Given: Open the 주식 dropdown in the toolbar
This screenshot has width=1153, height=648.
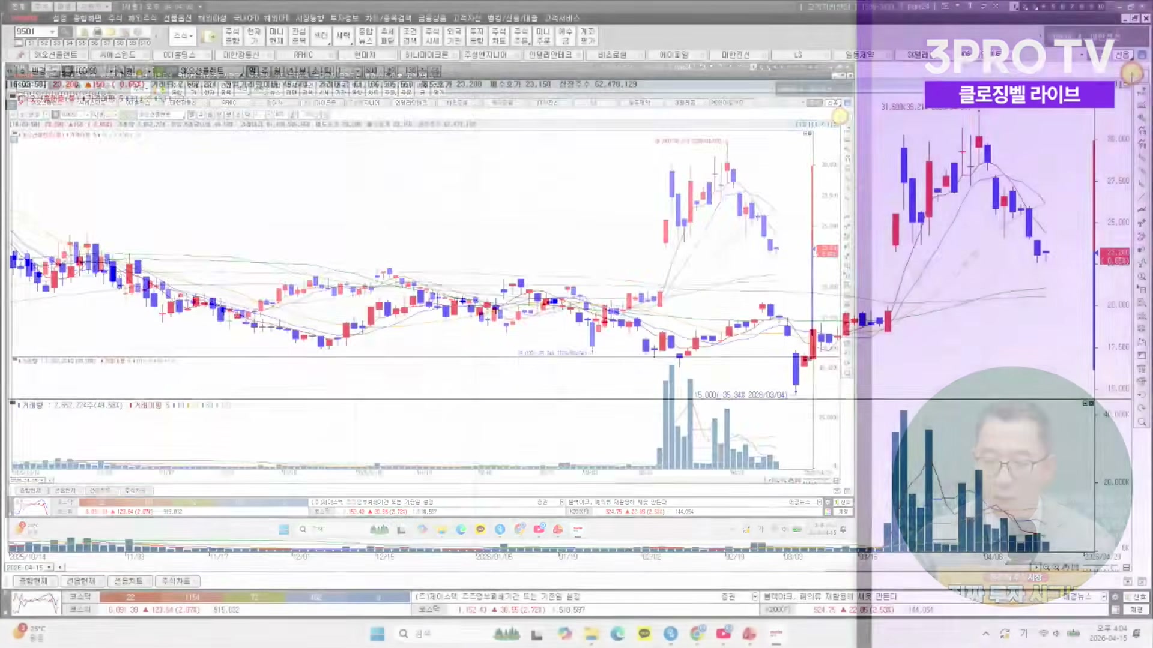Looking at the screenshot, I should (183, 36).
